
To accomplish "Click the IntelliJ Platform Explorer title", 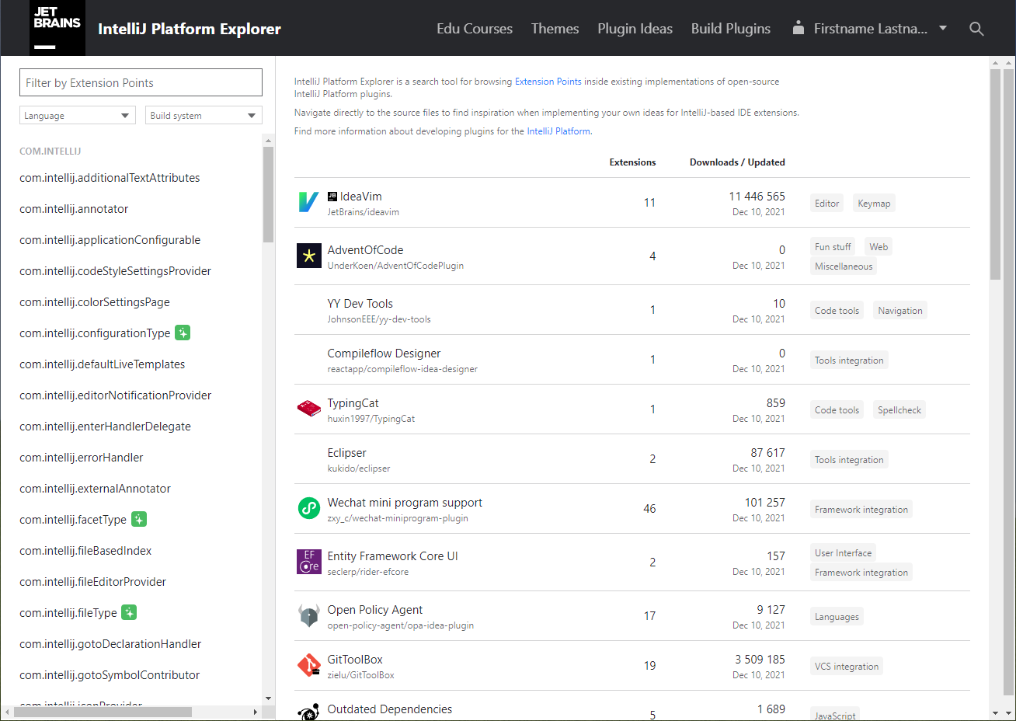I will click(190, 29).
